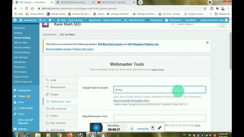Select the Others settings tab
The height and width of the screenshot is (137, 244).
click(x=60, y=116)
